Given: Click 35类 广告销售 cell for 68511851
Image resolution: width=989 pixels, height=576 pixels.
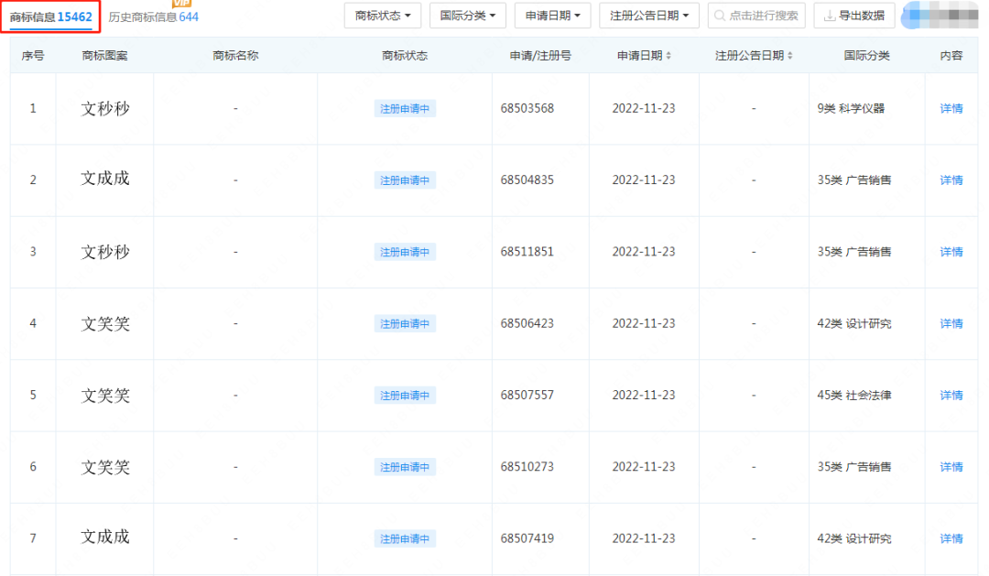Looking at the screenshot, I should click(854, 252).
